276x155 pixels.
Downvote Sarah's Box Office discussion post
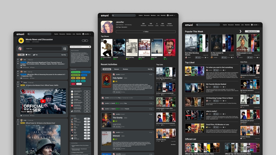coord(18,75)
